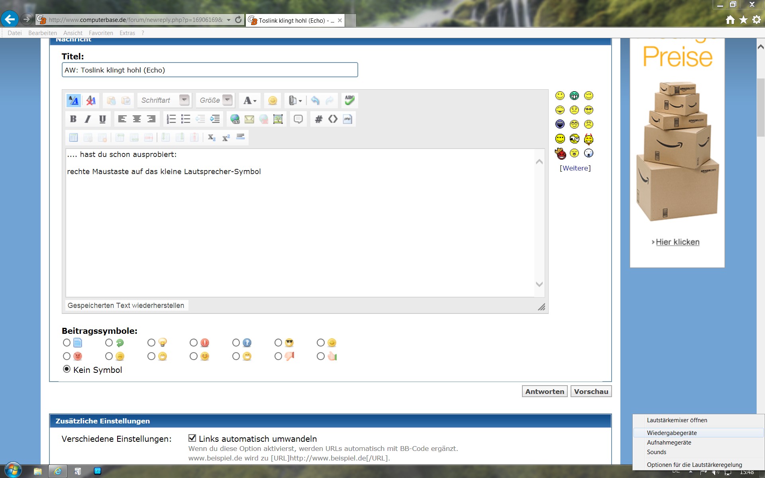765x478 pixels.
Task: Click the italic formatting icon
Action: 88,119
